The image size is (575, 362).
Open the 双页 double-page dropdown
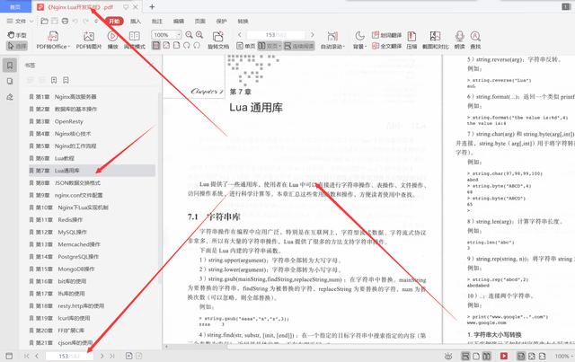[270, 46]
